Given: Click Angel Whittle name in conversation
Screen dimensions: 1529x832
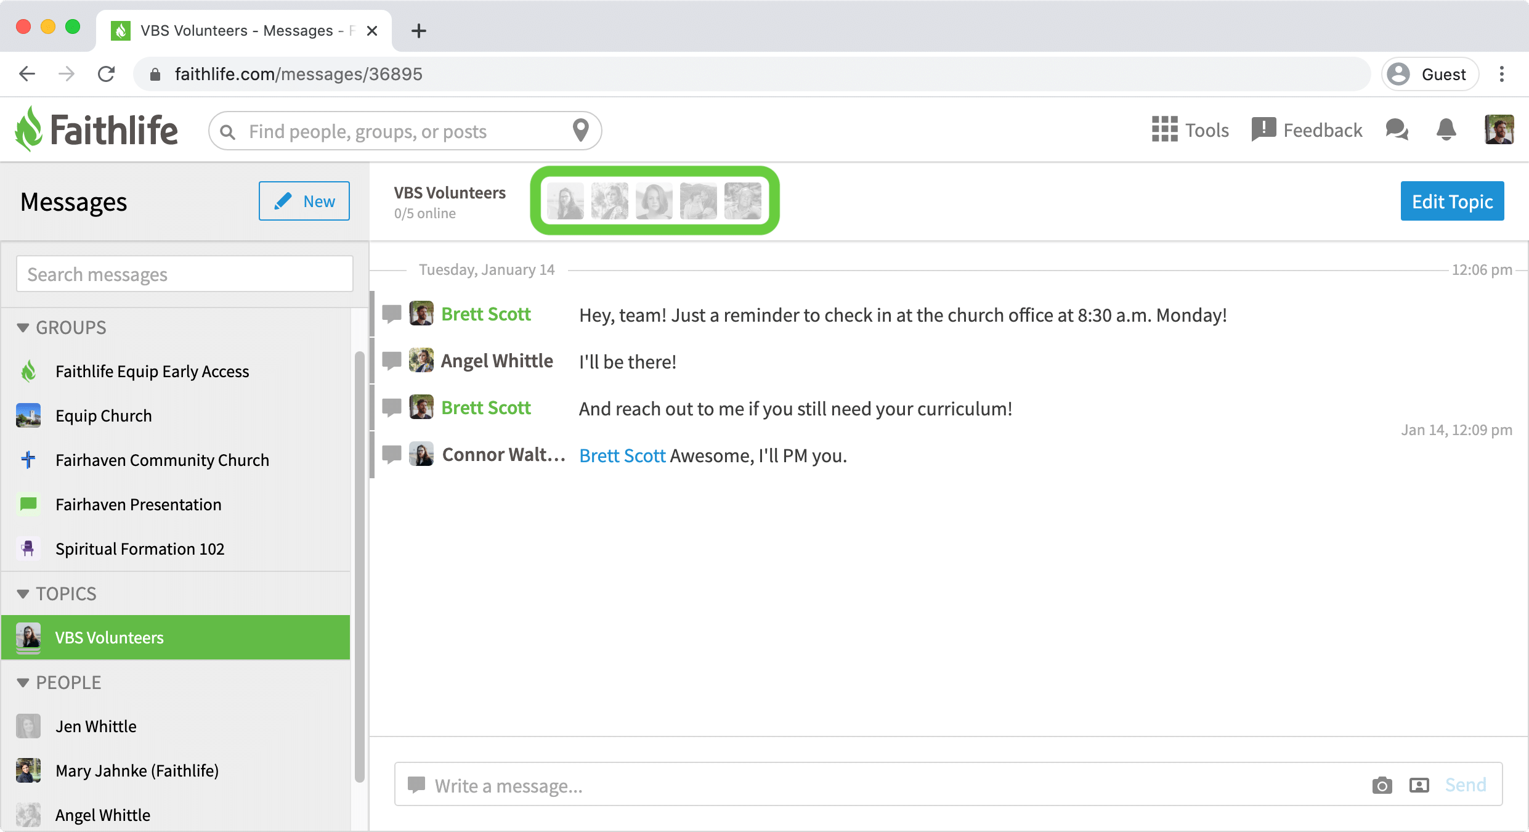Looking at the screenshot, I should coord(497,361).
